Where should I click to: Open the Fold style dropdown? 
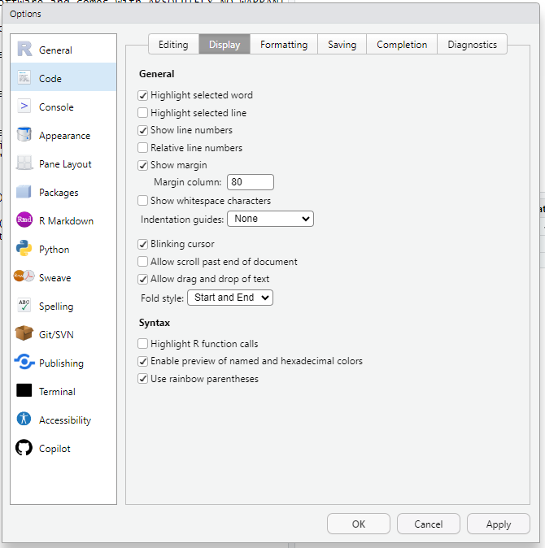pos(229,298)
